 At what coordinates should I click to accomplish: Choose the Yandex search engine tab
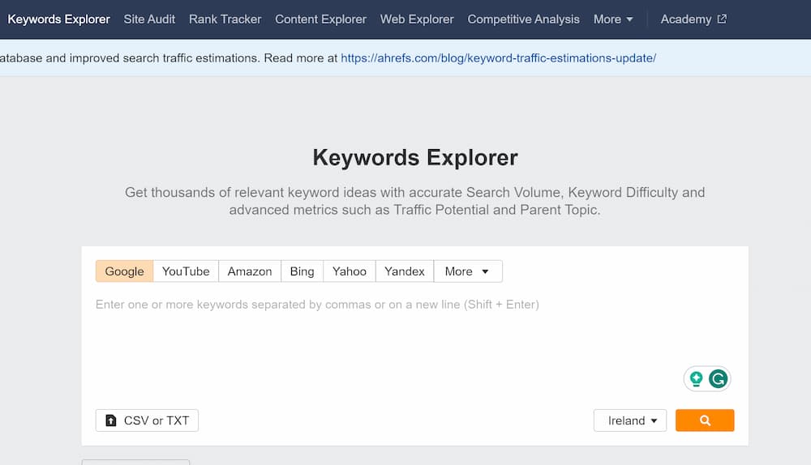click(405, 271)
